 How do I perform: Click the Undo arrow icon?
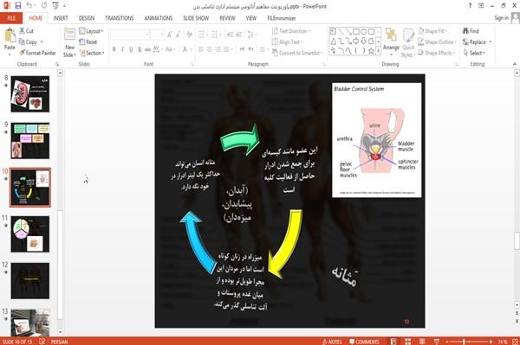tap(29, 6)
